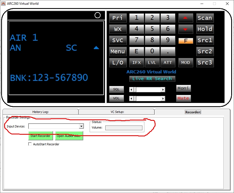Click the Volume status level bar
234x193 pixels.
pos(124,128)
